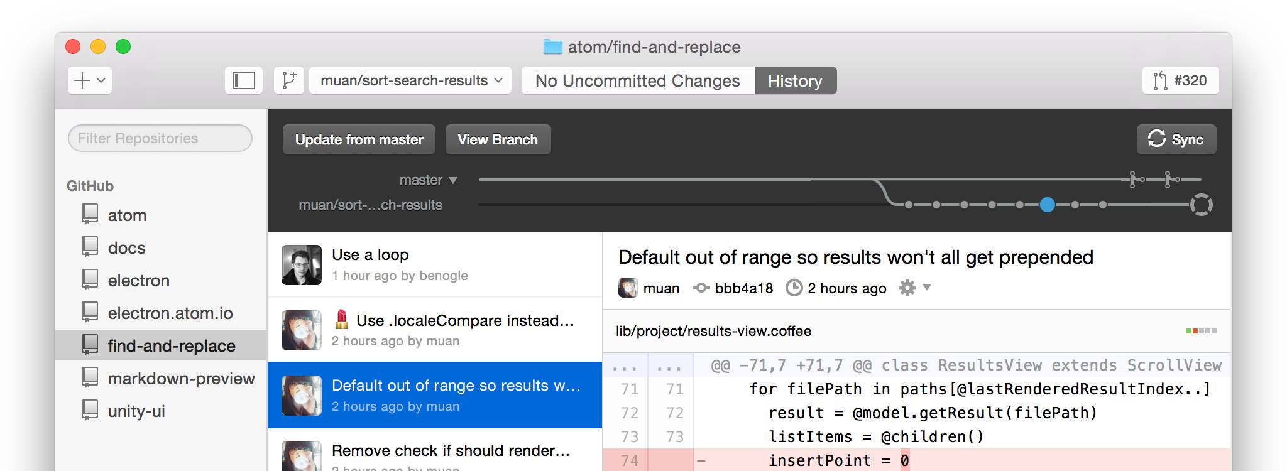Open pull request #320
The width and height of the screenshot is (1287, 471).
[1180, 80]
